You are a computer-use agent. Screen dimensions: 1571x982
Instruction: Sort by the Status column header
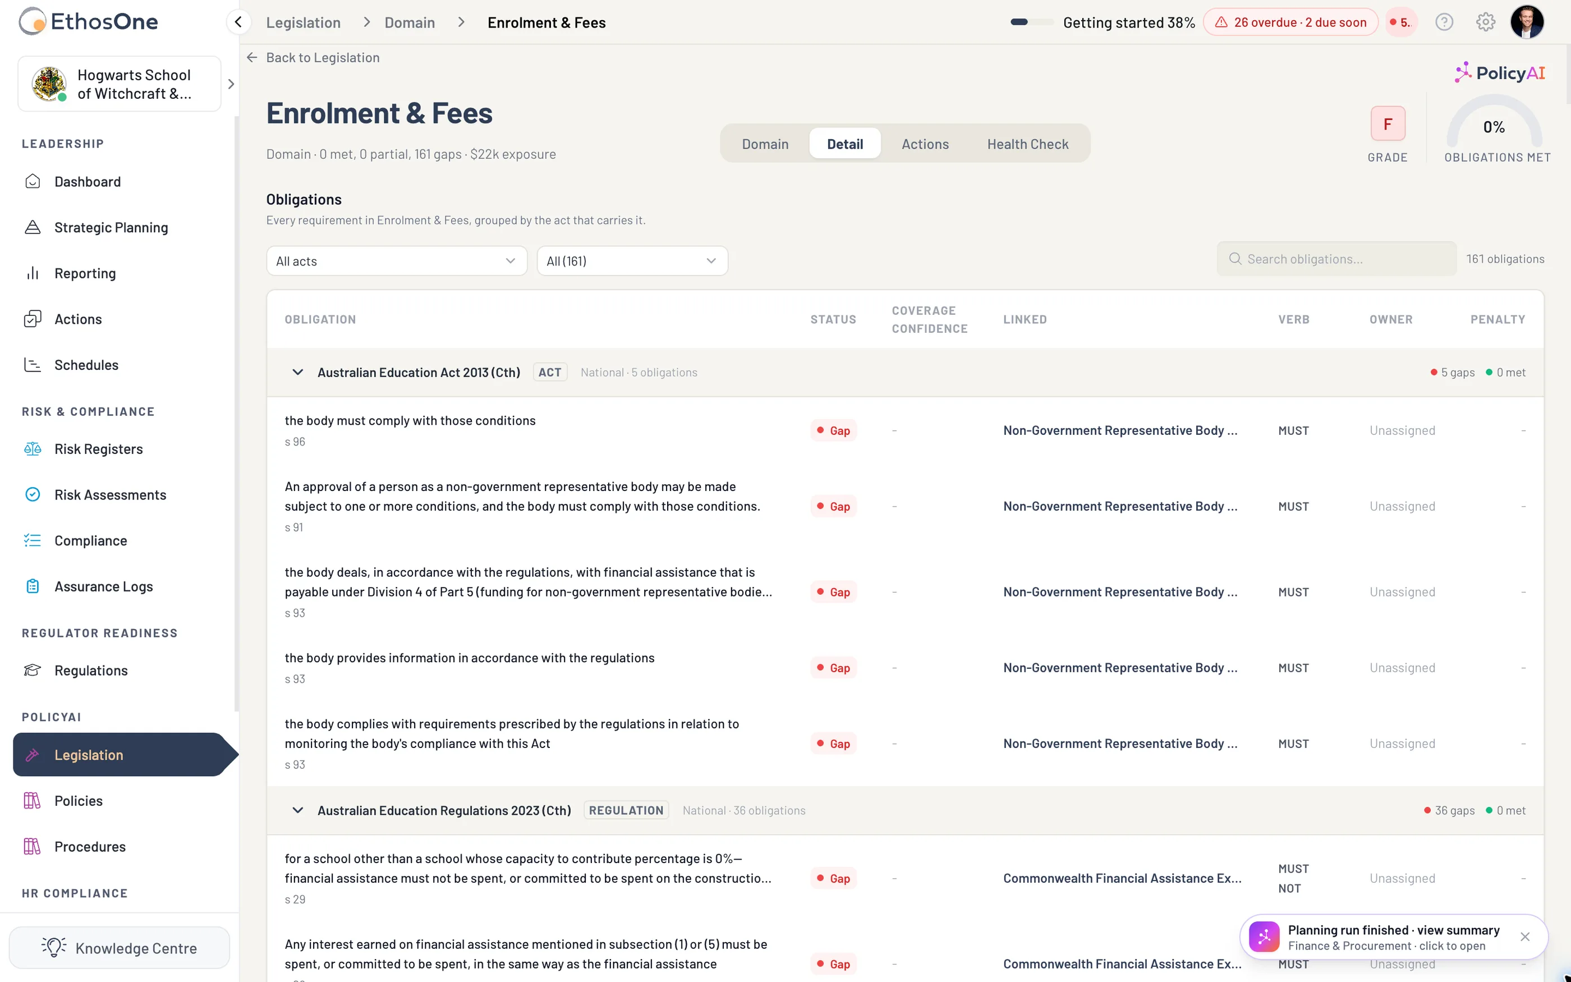click(x=833, y=319)
